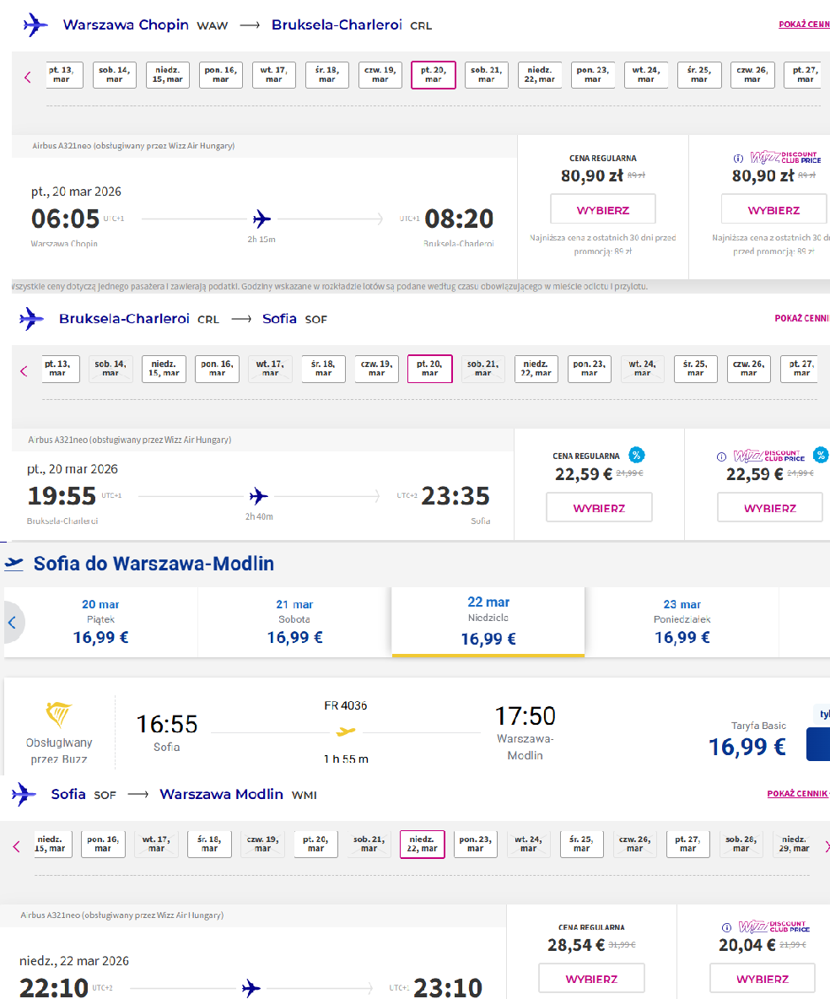Open info icon next to Wizz Discount Club 20,04 €
Viewport: 830px width, 999px height.
click(726, 927)
